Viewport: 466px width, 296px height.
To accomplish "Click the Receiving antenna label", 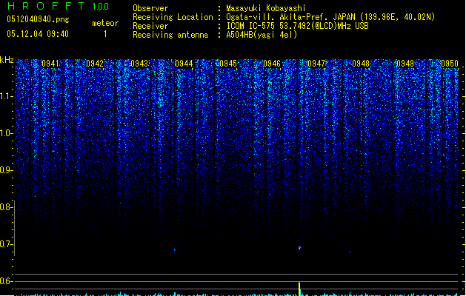I will pos(170,35).
